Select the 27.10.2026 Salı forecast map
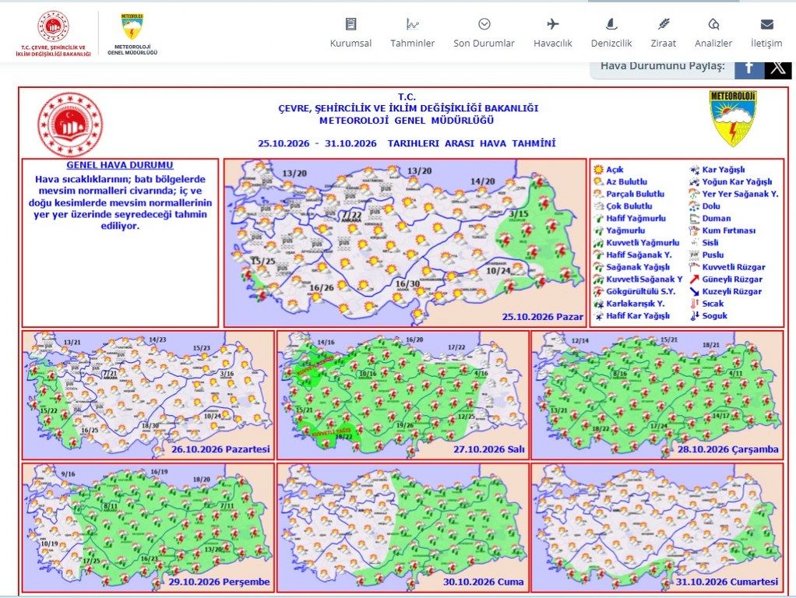Image resolution: width=796 pixels, height=598 pixels. coord(403,395)
